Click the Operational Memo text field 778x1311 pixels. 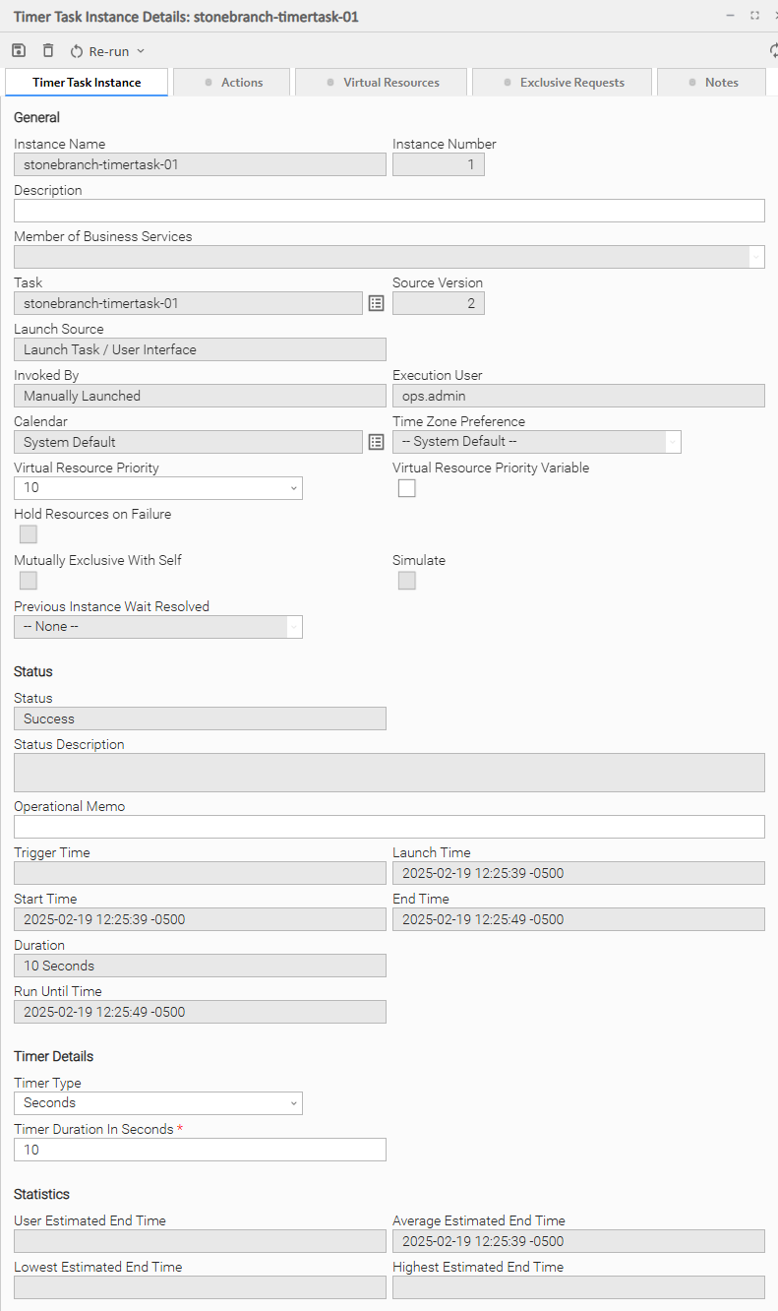(x=389, y=827)
